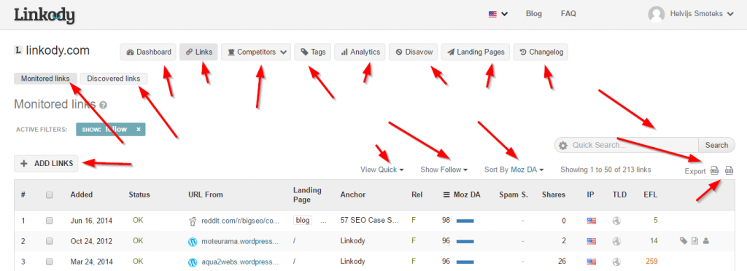
Task: Open the Tags tab
Action: click(312, 52)
